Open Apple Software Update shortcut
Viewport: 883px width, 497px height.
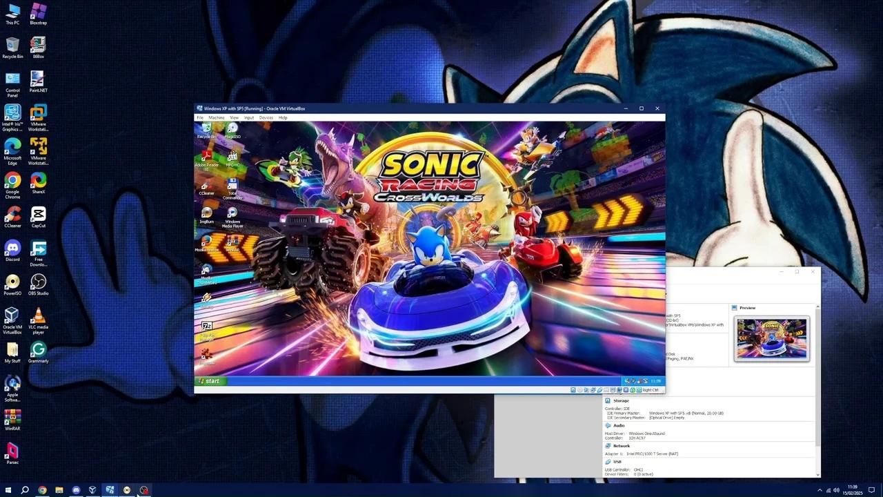[x=12, y=389]
